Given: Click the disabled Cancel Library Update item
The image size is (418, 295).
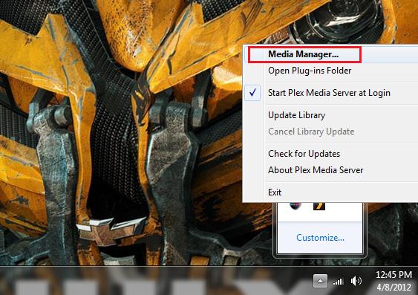Looking at the screenshot, I should tap(331, 132).
